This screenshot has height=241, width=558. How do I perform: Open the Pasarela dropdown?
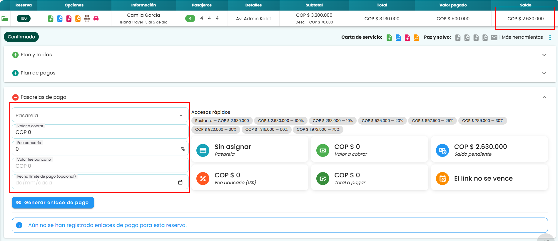[x=100, y=115]
